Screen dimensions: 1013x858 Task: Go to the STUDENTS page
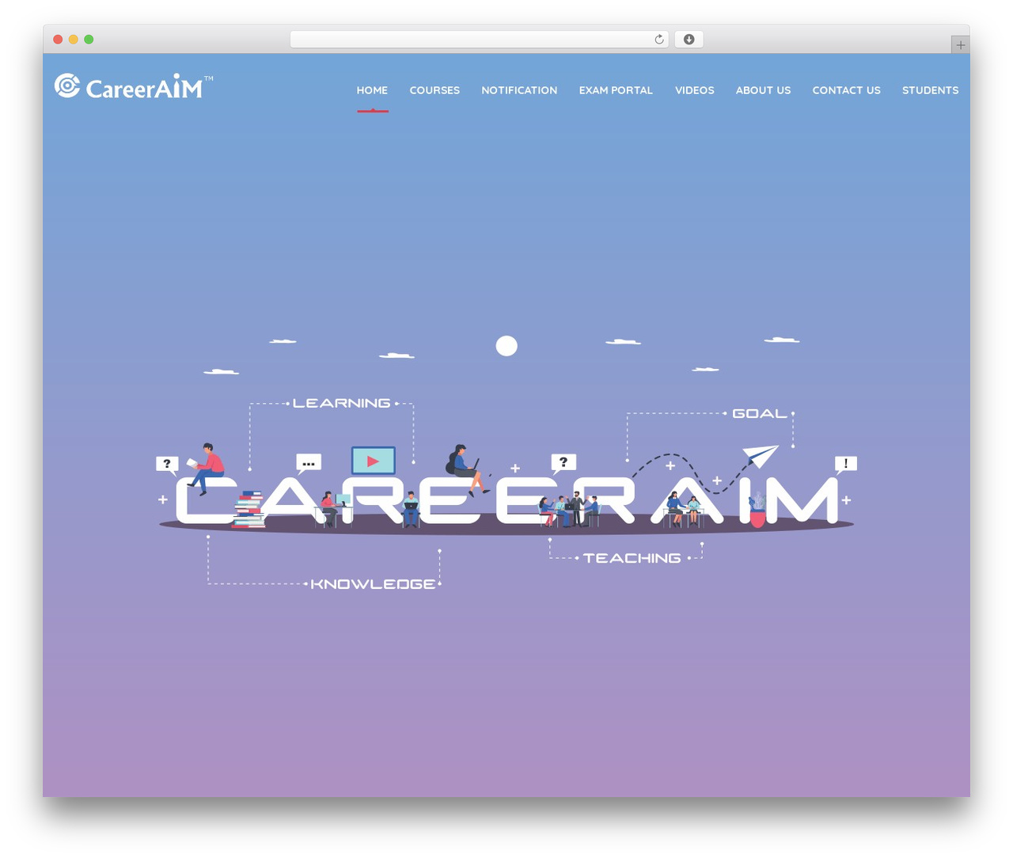[x=930, y=90]
